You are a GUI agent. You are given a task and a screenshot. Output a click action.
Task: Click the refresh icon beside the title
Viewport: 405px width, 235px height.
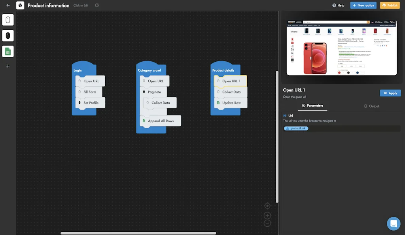[96, 6]
